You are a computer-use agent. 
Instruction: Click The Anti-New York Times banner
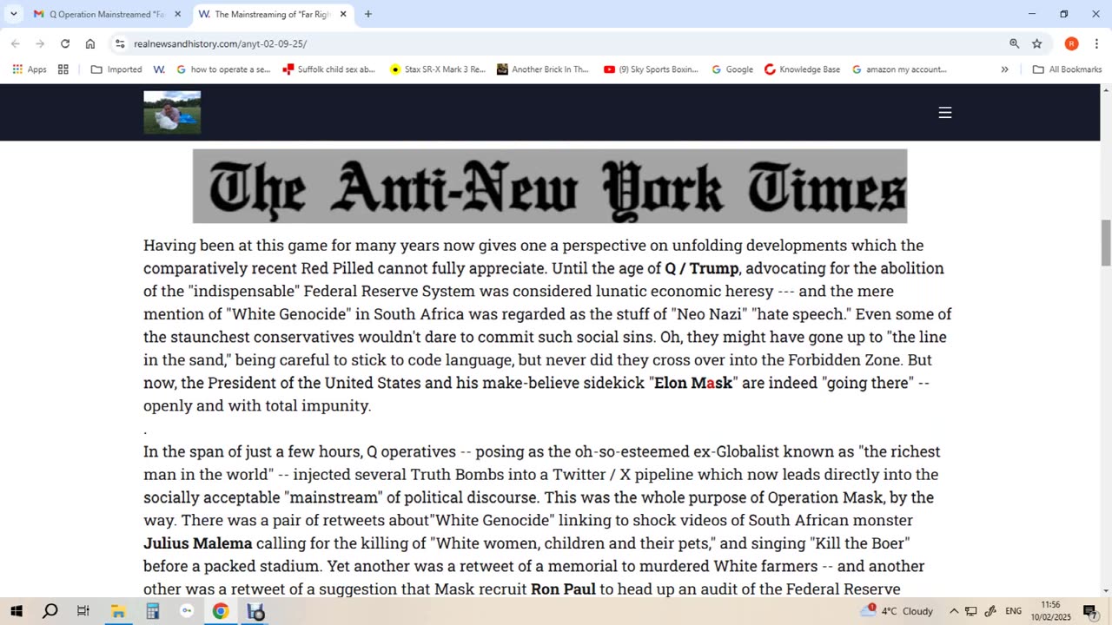(x=550, y=186)
